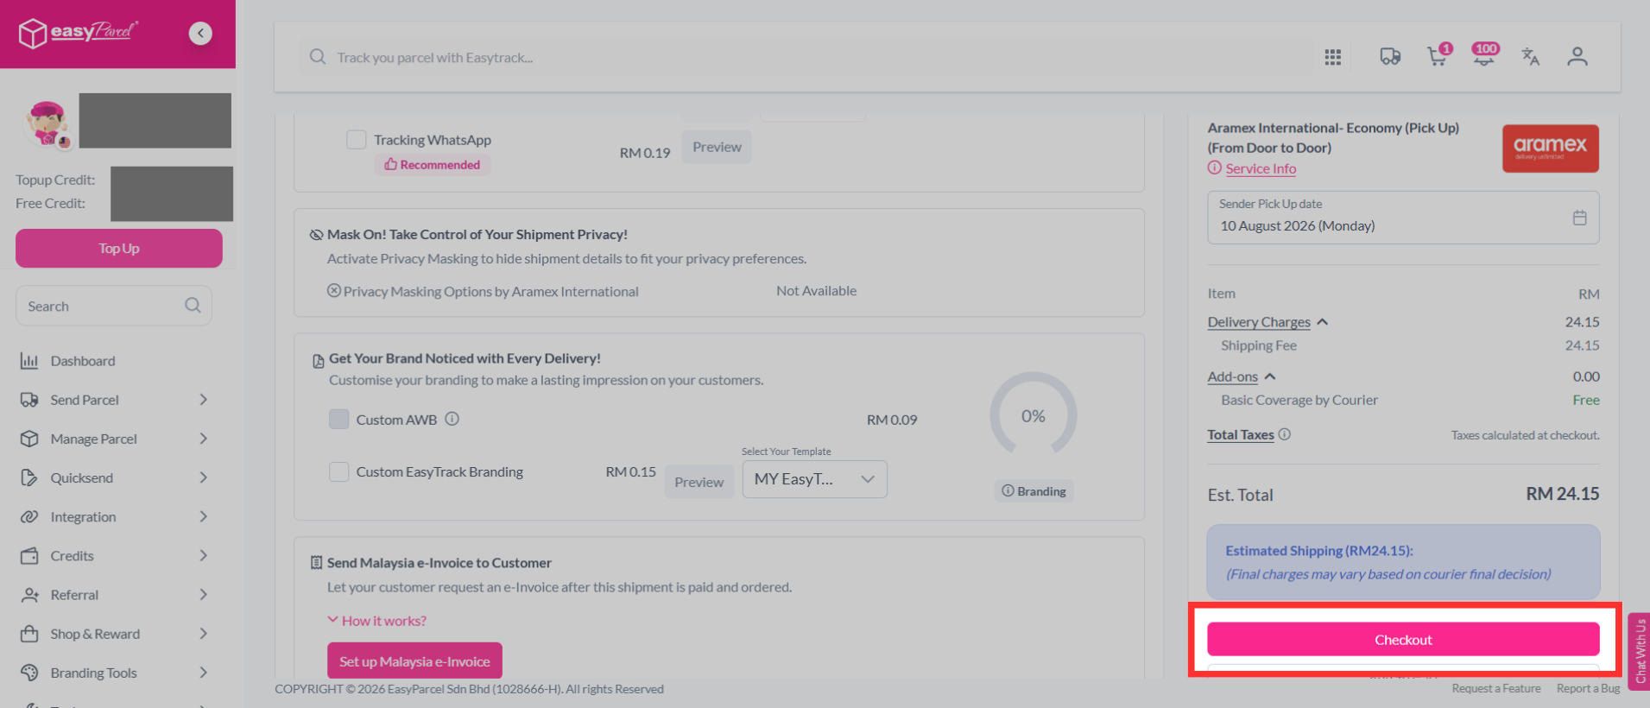This screenshot has height=708, width=1650.
Task: Tick the Custom EasyTrack Branding checkbox
Action: [338, 471]
